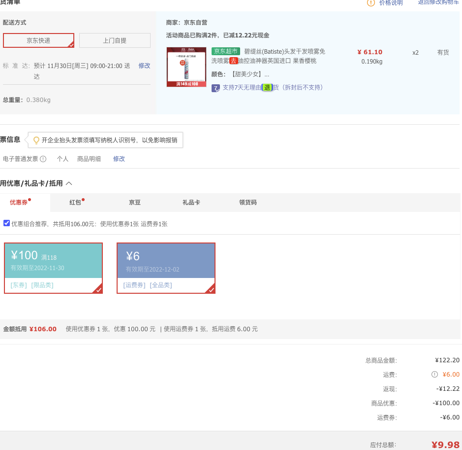462x450 pixels.
Task: Click the 商家：京东自营 label
Action: point(186,23)
